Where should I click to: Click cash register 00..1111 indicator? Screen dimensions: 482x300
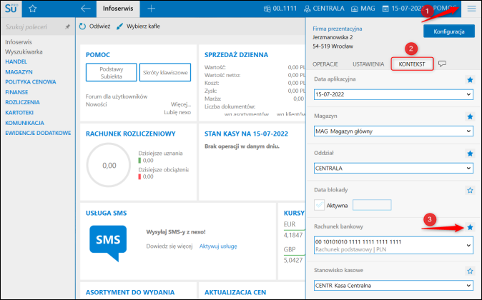(280, 9)
